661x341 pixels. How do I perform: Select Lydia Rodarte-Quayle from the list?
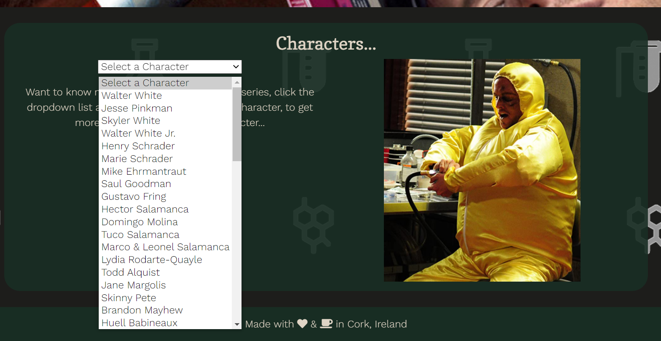click(166, 260)
